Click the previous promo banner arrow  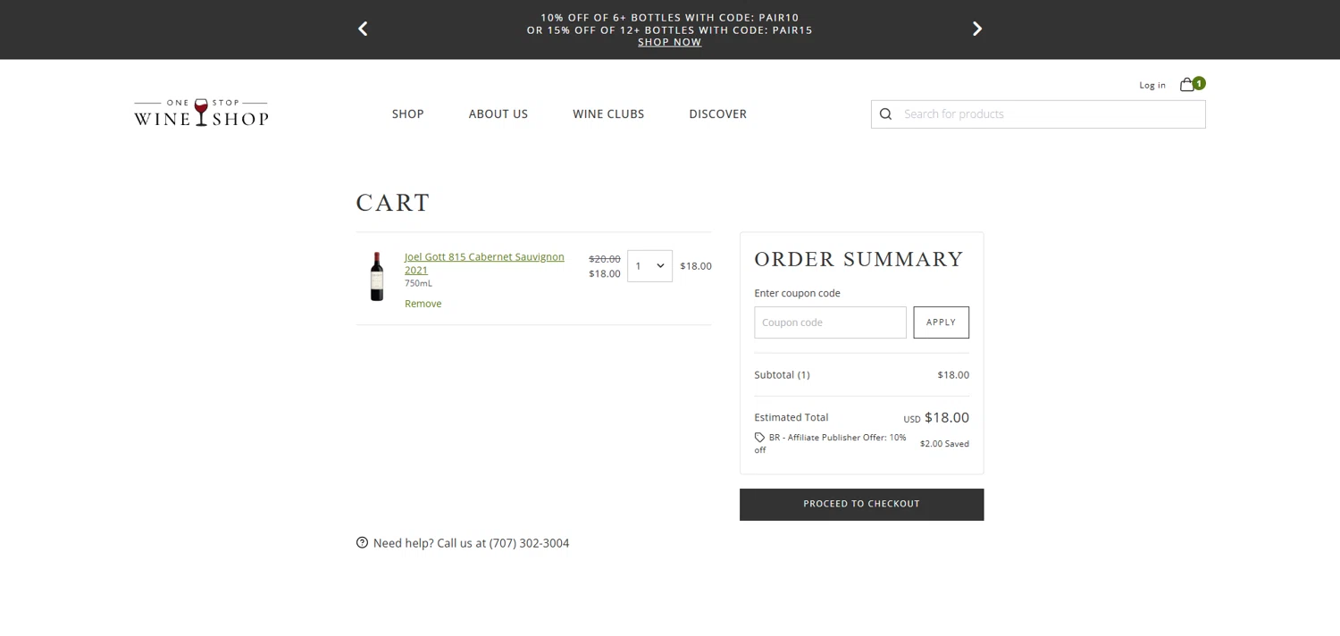tap(363, 29)
